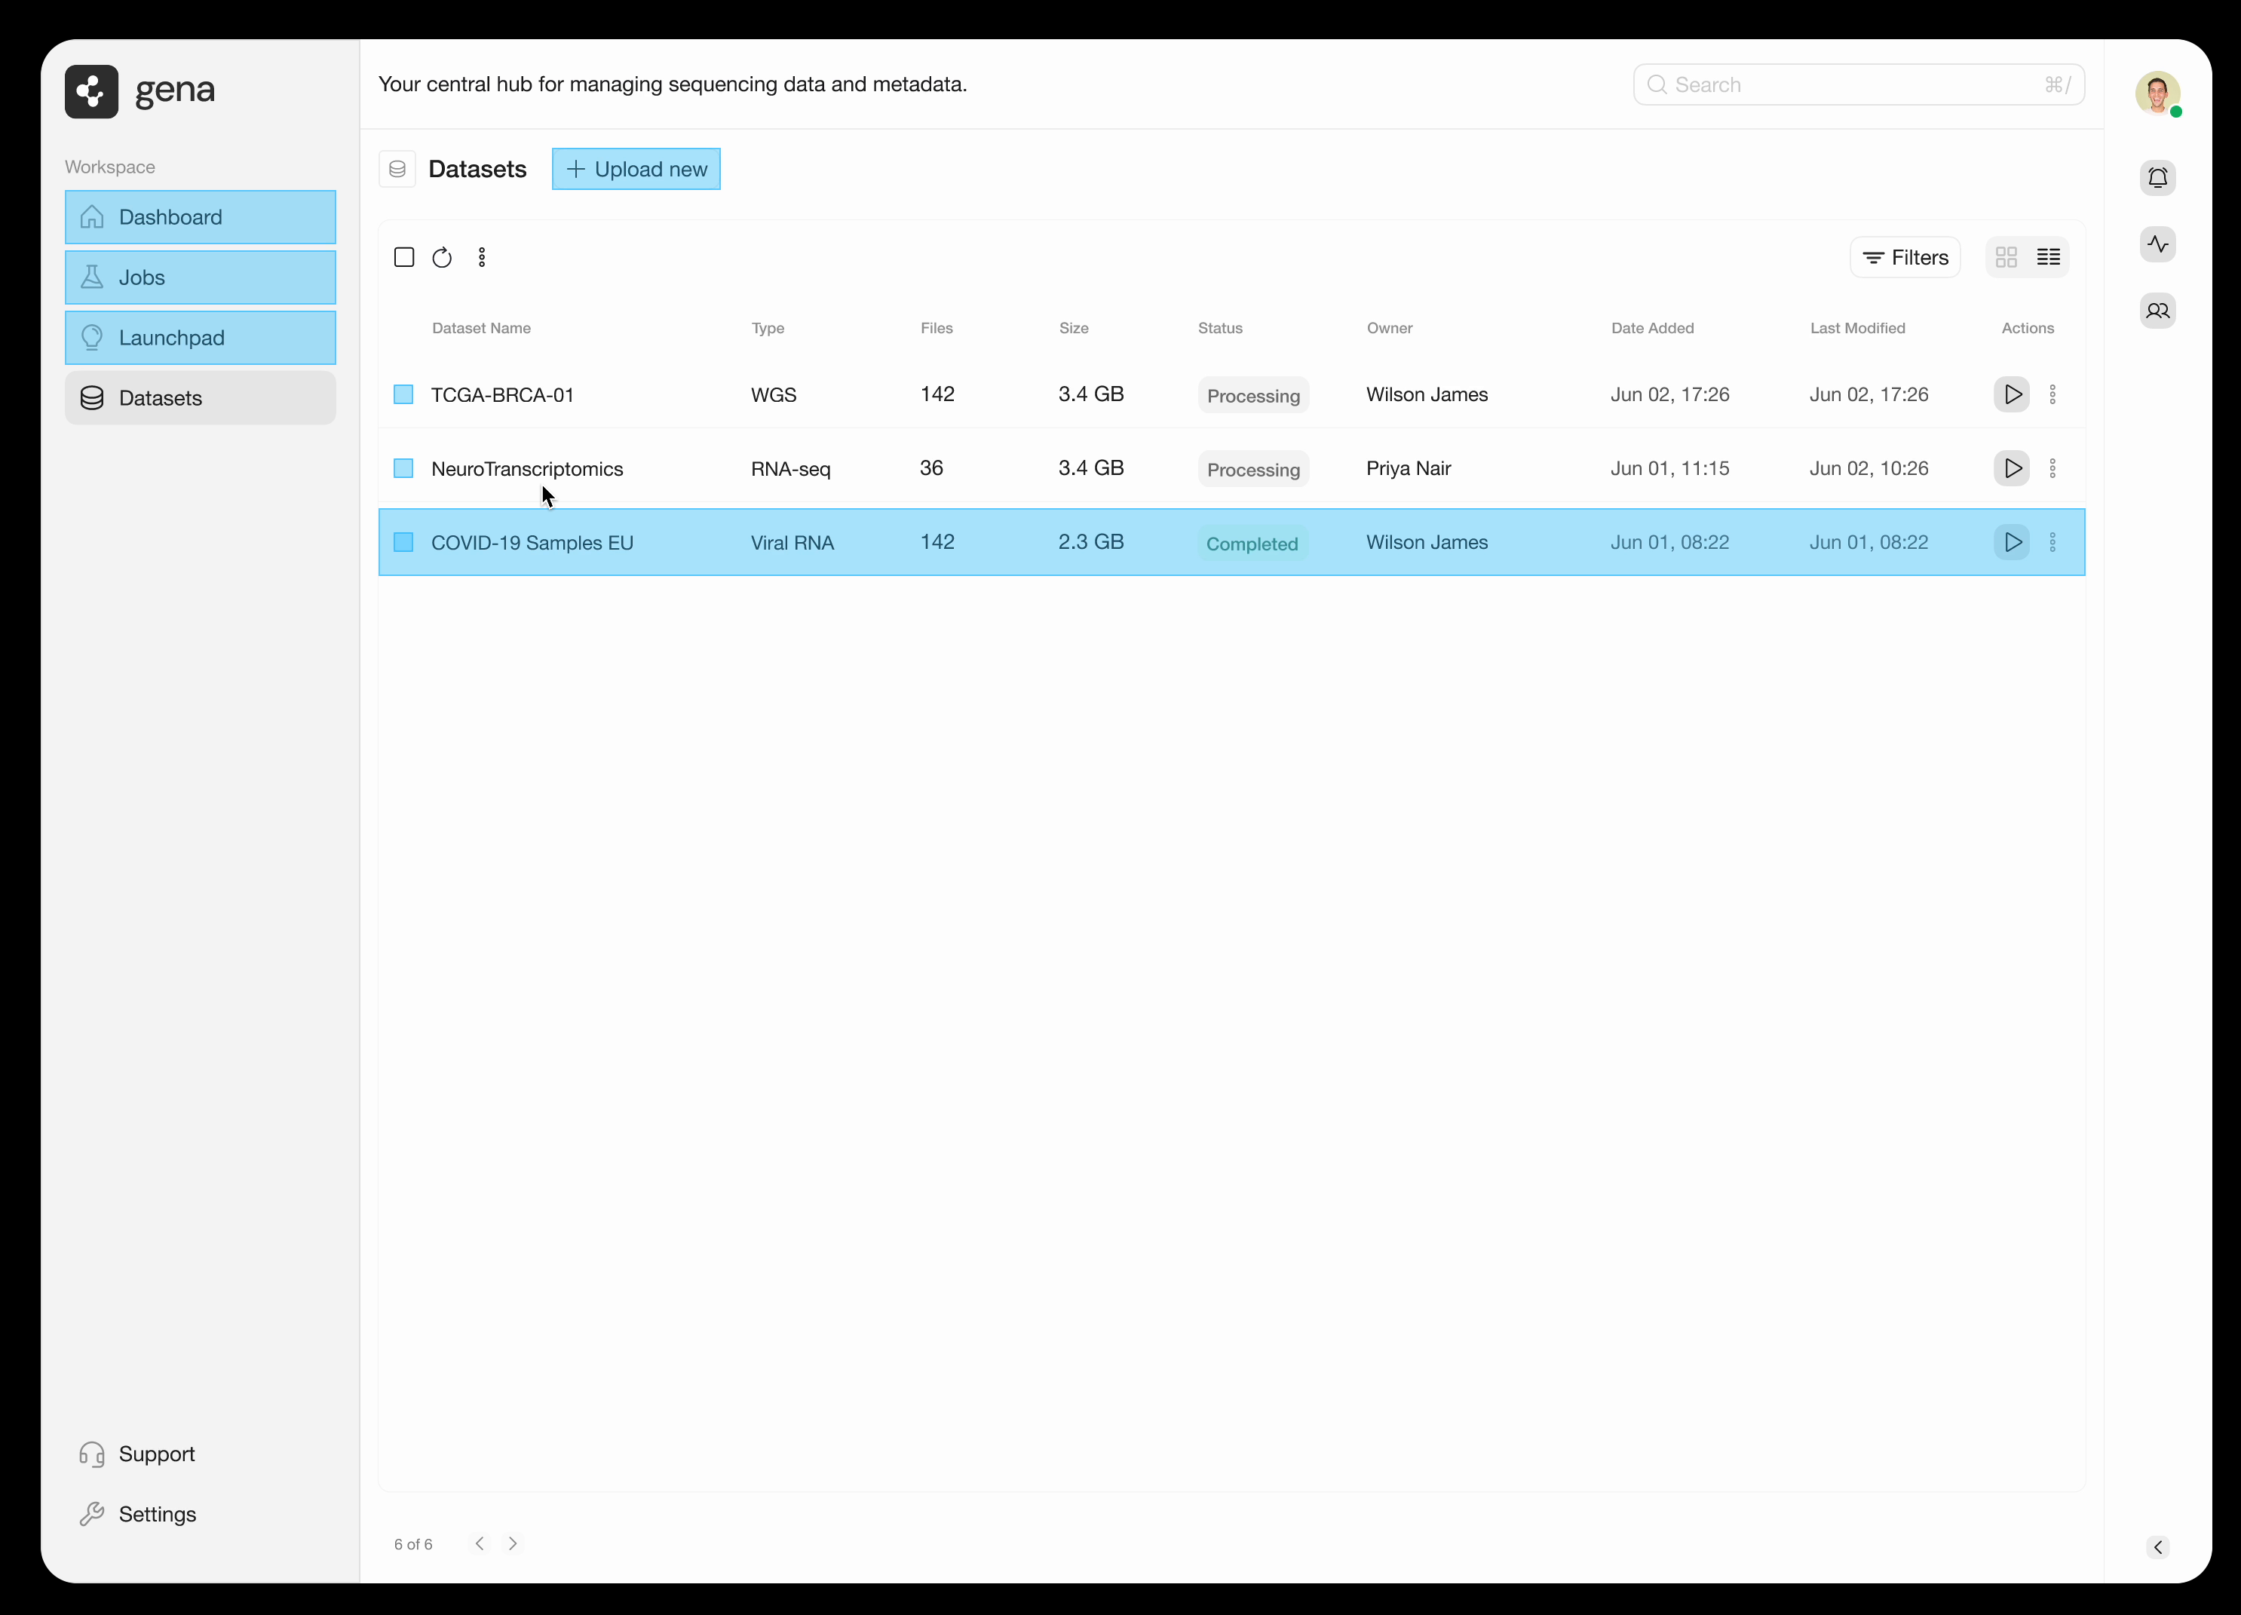Click the gena logo icon
The height and width of the screenshot is (1615, 2241).
[x=91, y=91]
